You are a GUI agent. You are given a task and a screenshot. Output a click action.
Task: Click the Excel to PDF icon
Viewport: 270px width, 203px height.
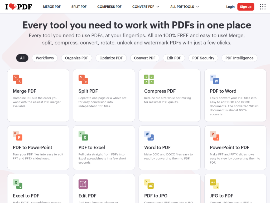[x=18, y=184]
